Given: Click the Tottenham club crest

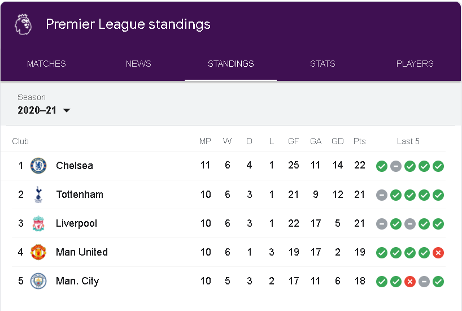Looking at the screenshot, I should coord(38,195).
